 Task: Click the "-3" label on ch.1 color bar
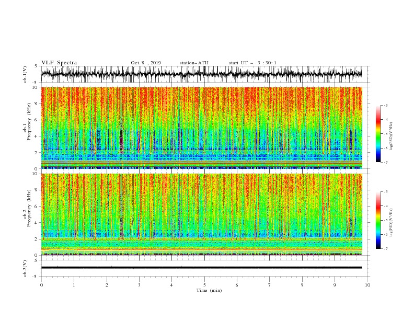click(385, 106)
